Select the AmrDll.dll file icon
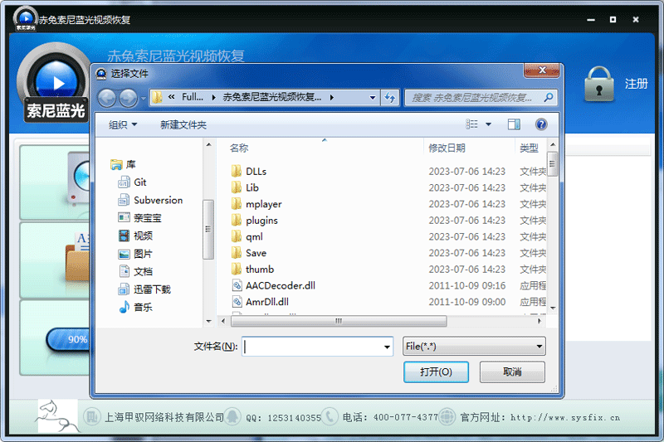 point(237,302)
